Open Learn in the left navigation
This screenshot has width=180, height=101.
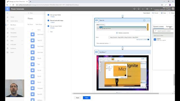(12, 52)
